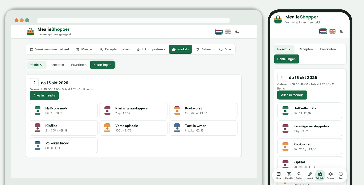
Task: Expand Picnic store dropdown in phone view
Action: 284,49
